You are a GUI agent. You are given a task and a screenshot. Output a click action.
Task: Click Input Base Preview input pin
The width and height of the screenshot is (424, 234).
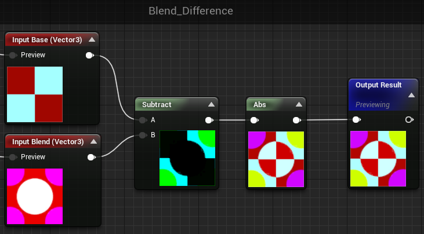pyautogui.click(x=12, y=56)
